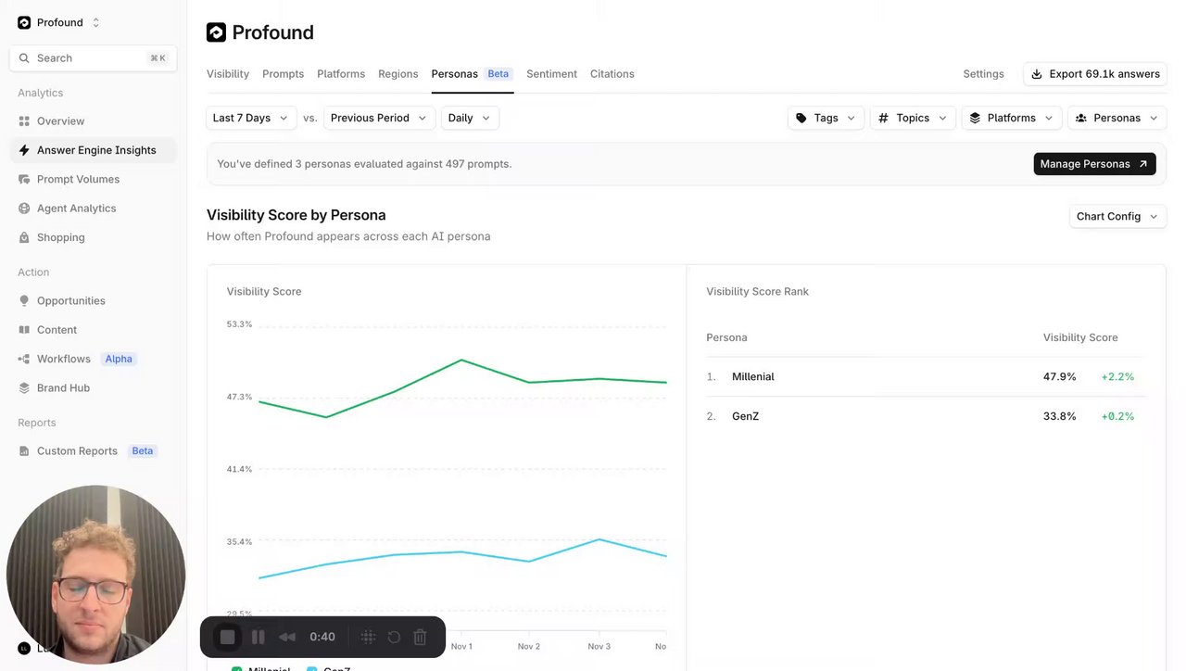
Task: Open Opportunities via its lightbulb icon
Action: point(24,301)
